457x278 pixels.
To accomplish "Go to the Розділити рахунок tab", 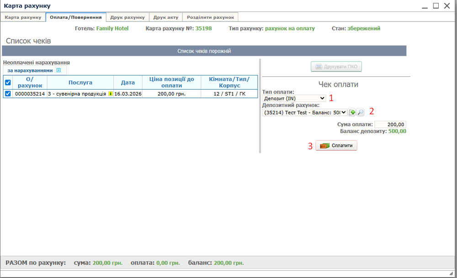I will coord(210,17).
